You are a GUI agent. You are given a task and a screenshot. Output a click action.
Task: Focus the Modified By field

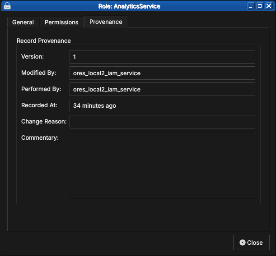click(x=162, y=73)
